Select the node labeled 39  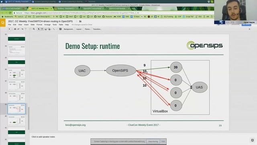click(176, 67)
